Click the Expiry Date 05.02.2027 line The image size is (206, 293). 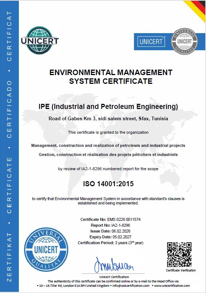click(x=110, y=237)
